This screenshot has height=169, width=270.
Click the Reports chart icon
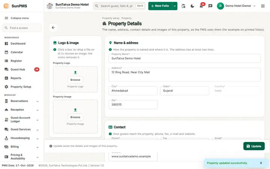click(6, 78)
